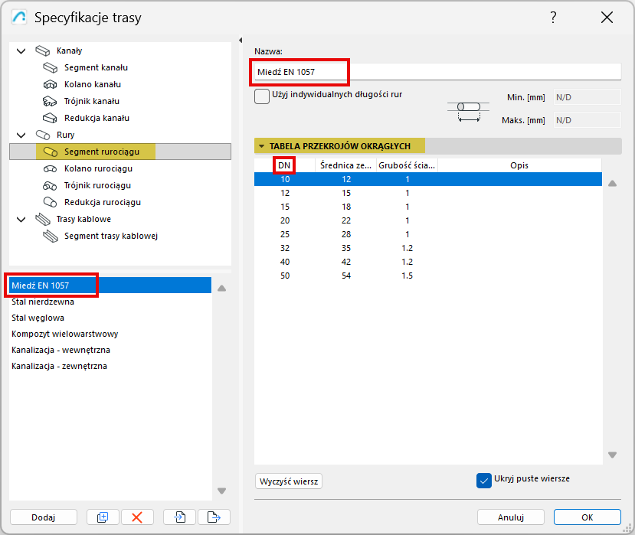Click the Dodaj button
635x535 pixels.
pyautogui.click(x=44, y=517)
